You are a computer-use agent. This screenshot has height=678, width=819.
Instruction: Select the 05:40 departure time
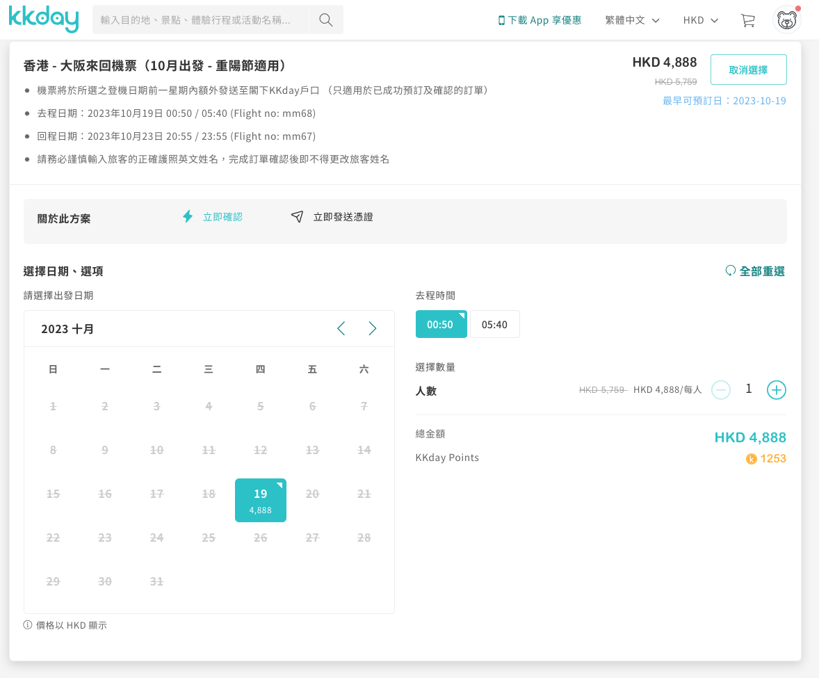click(x=494, y=324)
